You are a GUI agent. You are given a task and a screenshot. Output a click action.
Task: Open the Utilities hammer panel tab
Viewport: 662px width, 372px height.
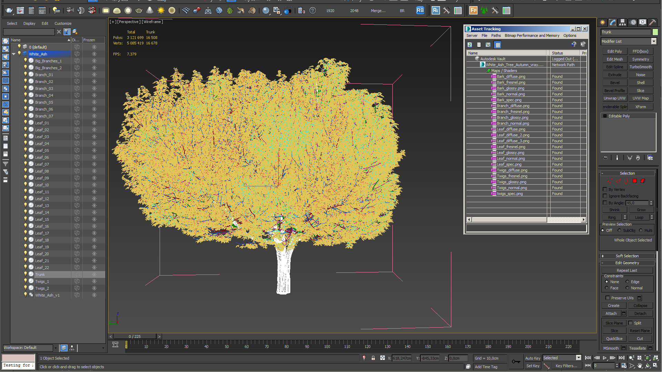coord(652,22)
